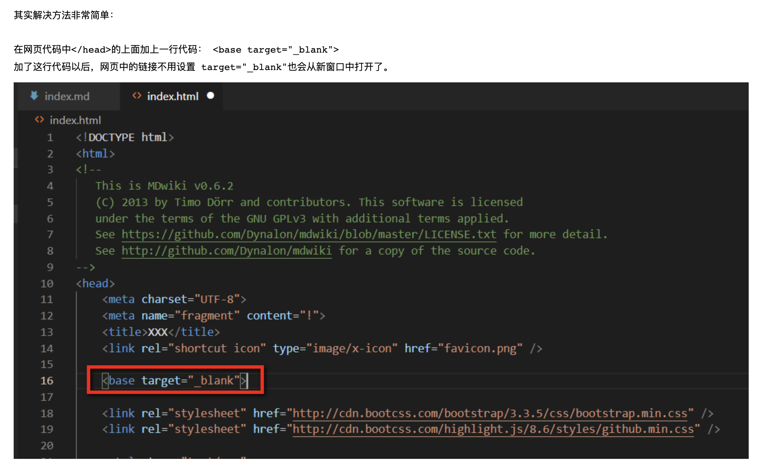This screenshot has height=464, width=761.
Task: Click the DOCTYPE html declaration
Action: [124, 137]
